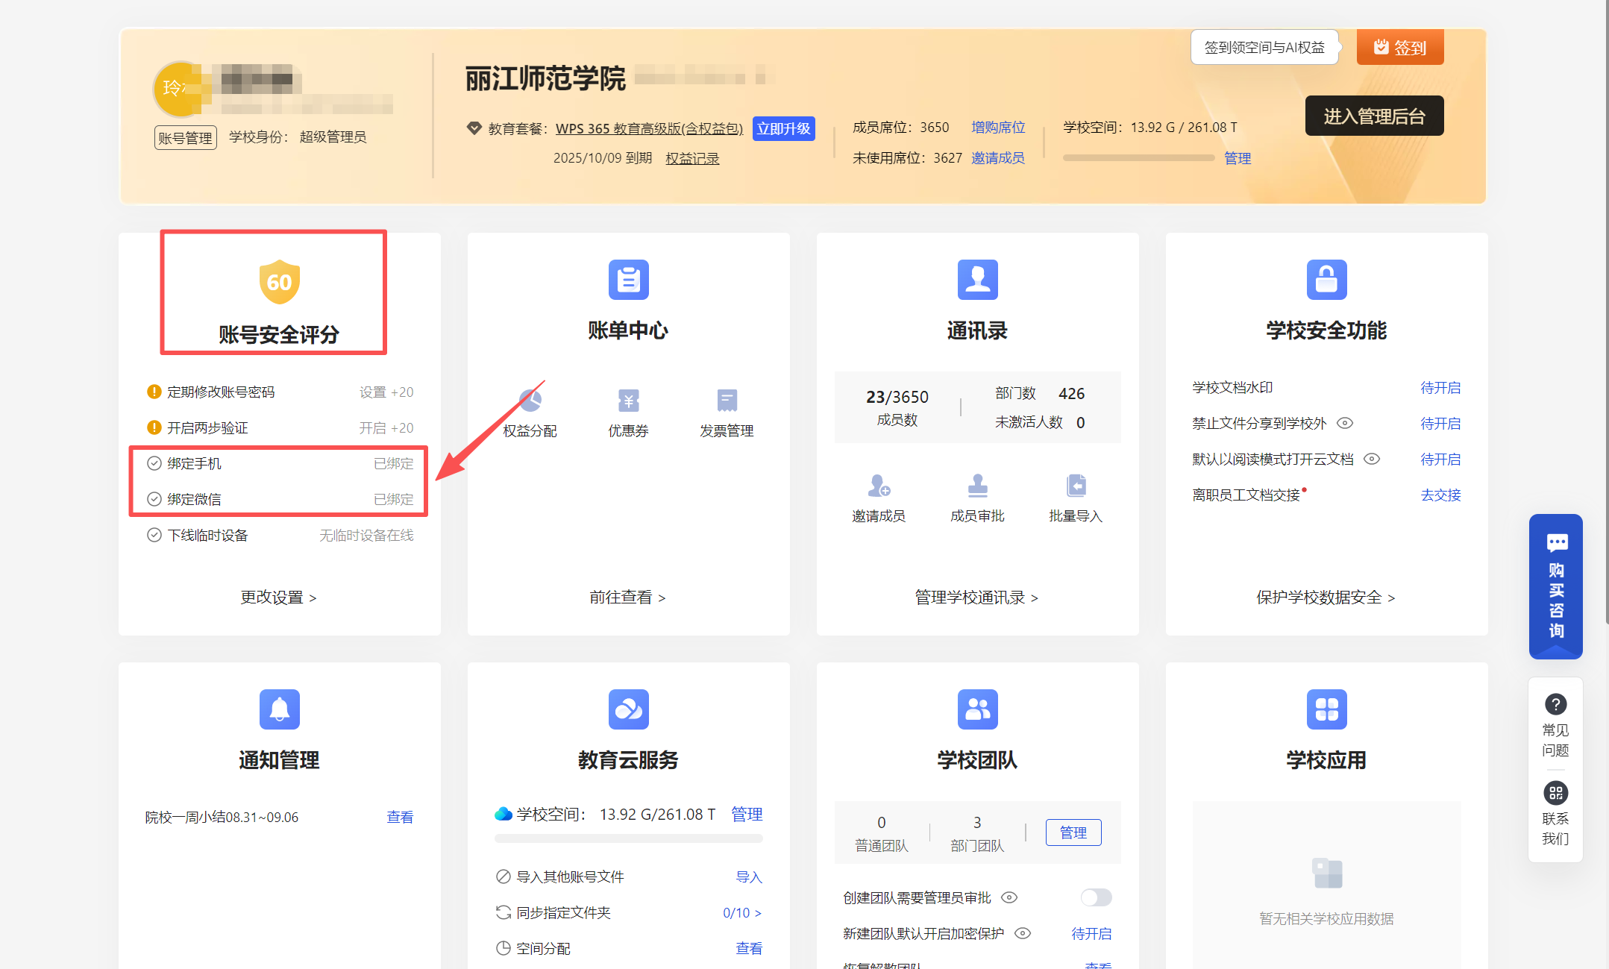Open 同步指定文件夹 0/10 chevron
The width and height of the screenshot is (1609, 969).
pyautogui.click(x=742, y=912)
